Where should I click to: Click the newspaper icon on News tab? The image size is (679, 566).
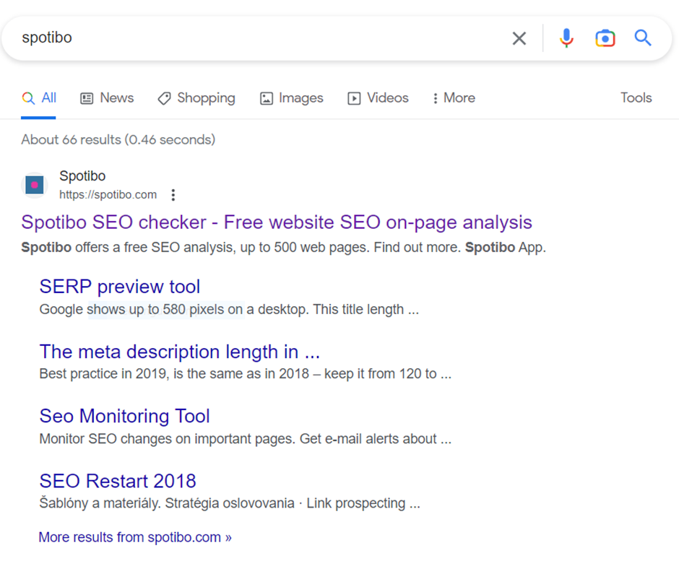coord(87,99)
